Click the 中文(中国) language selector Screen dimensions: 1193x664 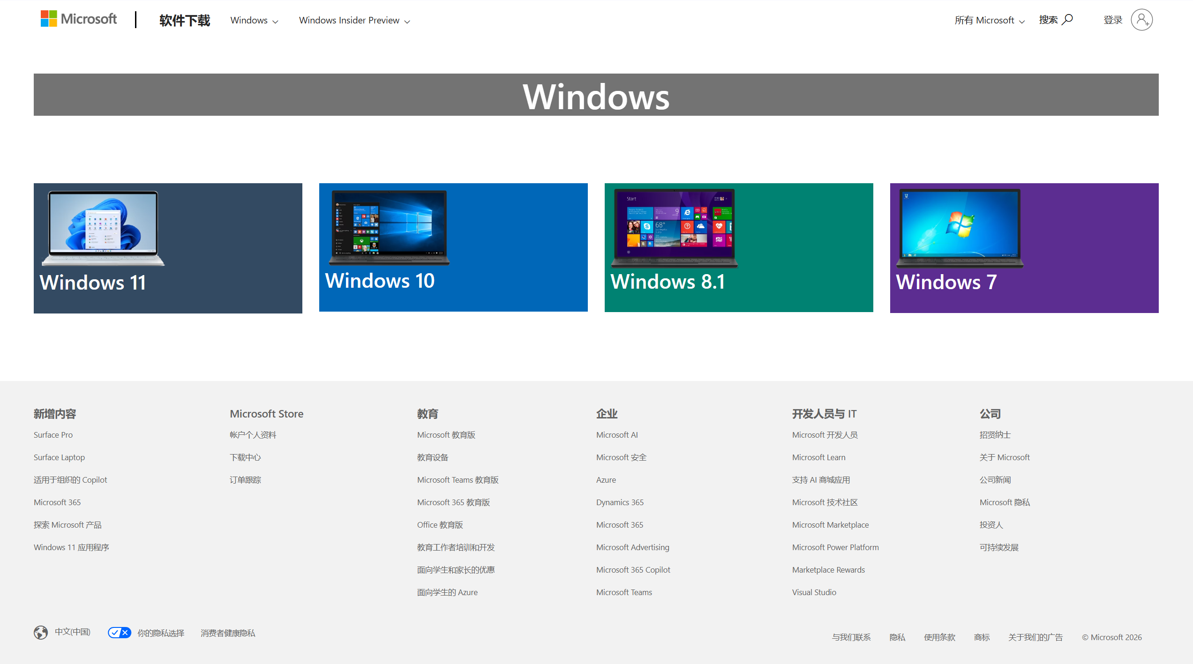tap(73, 632)
